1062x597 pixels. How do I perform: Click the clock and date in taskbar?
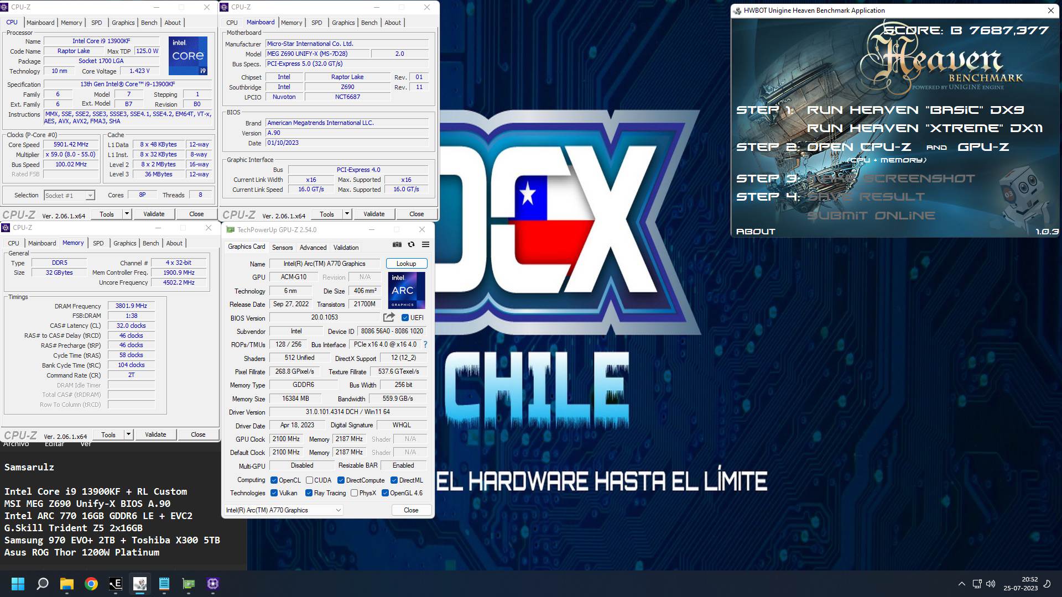point(1021,584)
